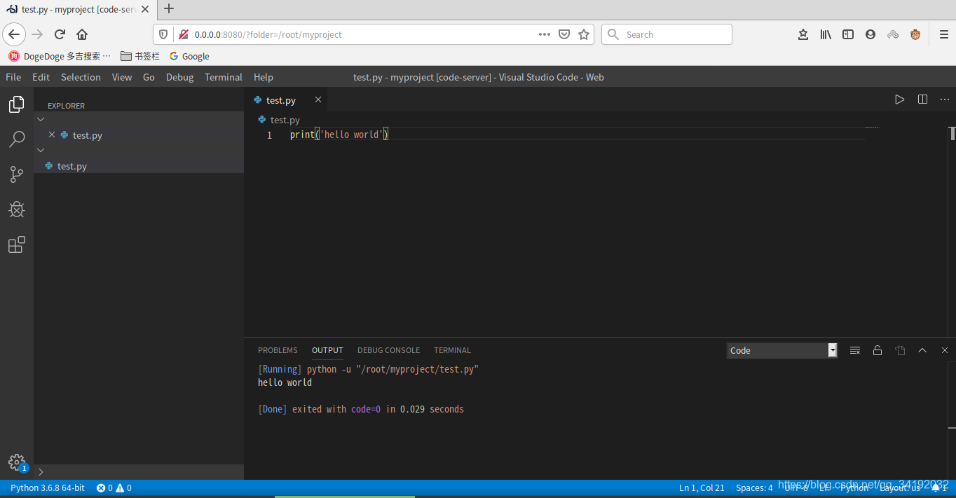Open the Google bookmark

pos(189,56)
